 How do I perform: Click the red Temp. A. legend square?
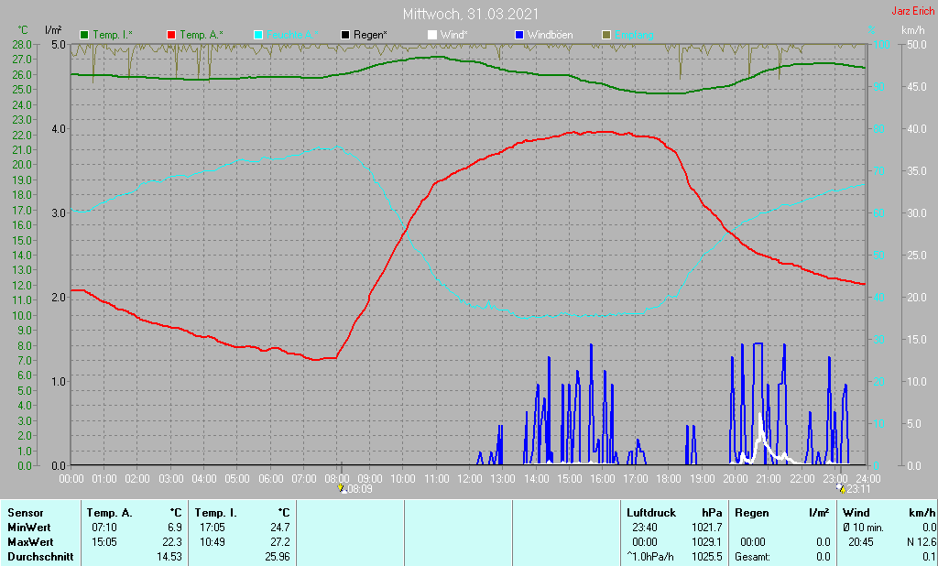coord(171,36)
